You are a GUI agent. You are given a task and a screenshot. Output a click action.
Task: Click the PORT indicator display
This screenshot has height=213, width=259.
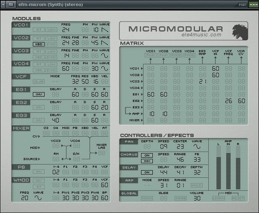(253, 5)
